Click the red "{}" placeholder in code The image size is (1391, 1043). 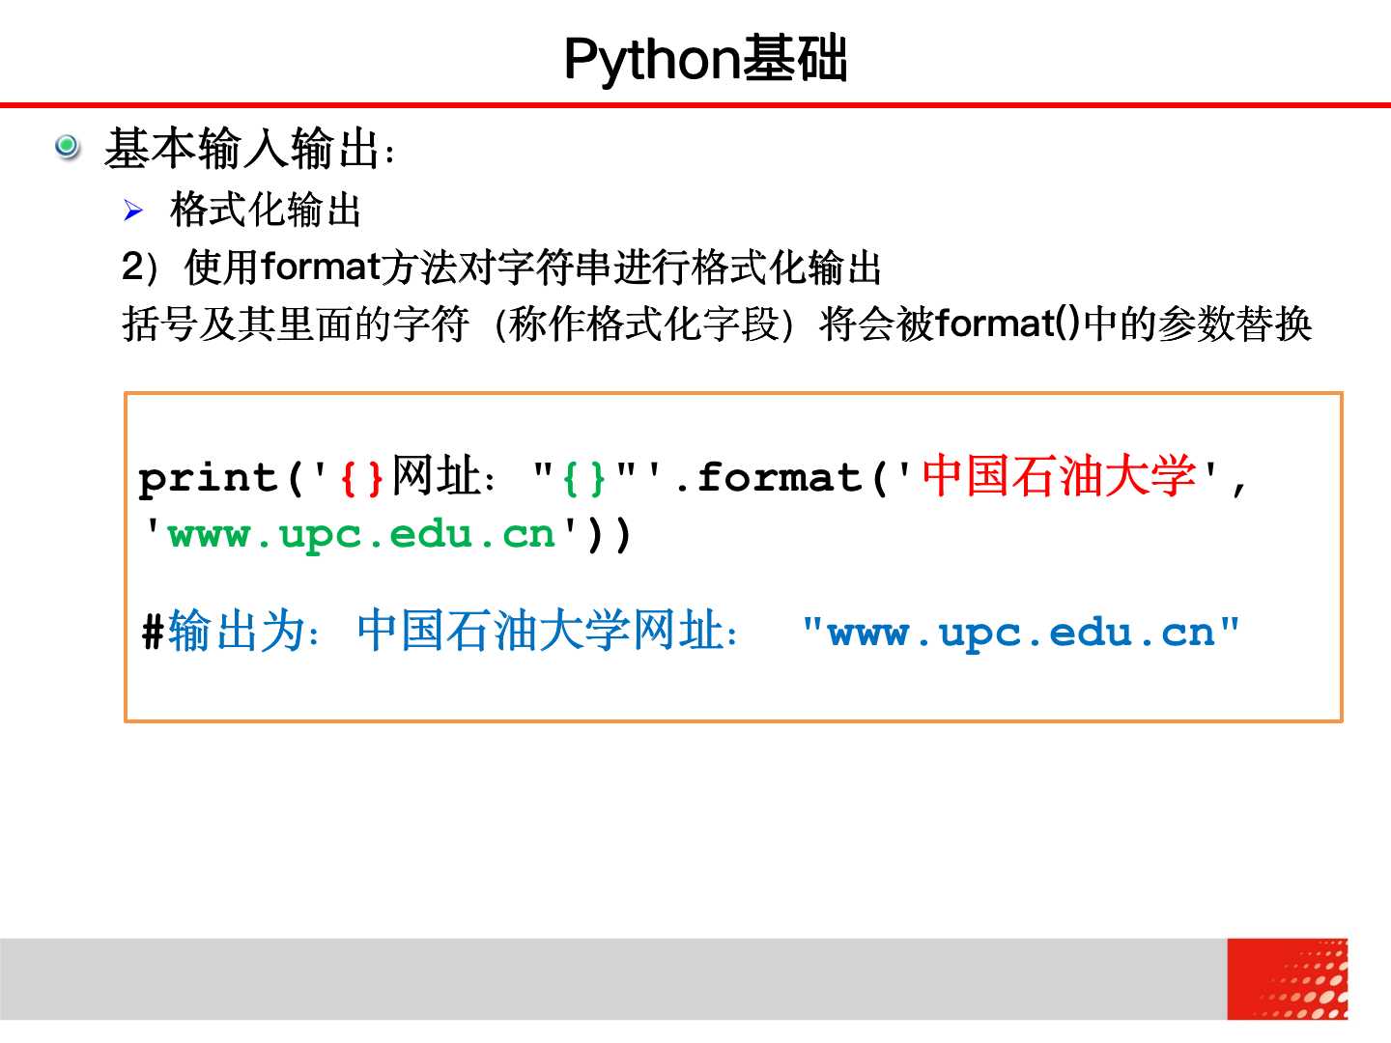(362, 478)
